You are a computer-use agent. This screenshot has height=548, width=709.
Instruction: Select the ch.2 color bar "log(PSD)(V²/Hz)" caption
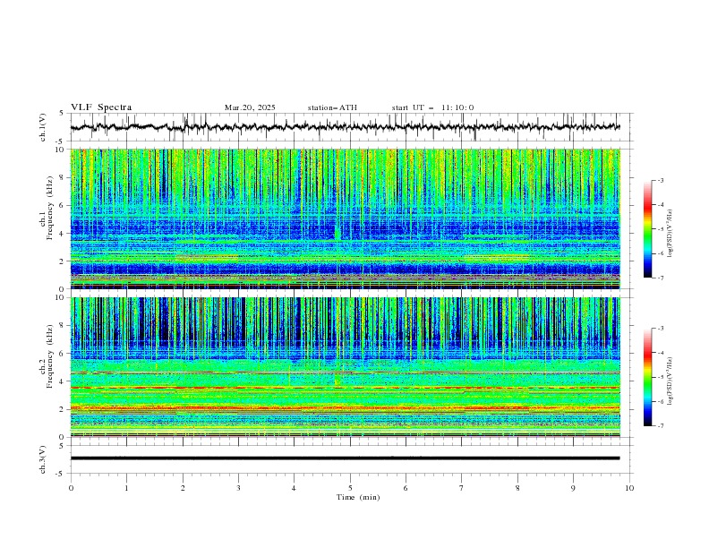point(670,381)
